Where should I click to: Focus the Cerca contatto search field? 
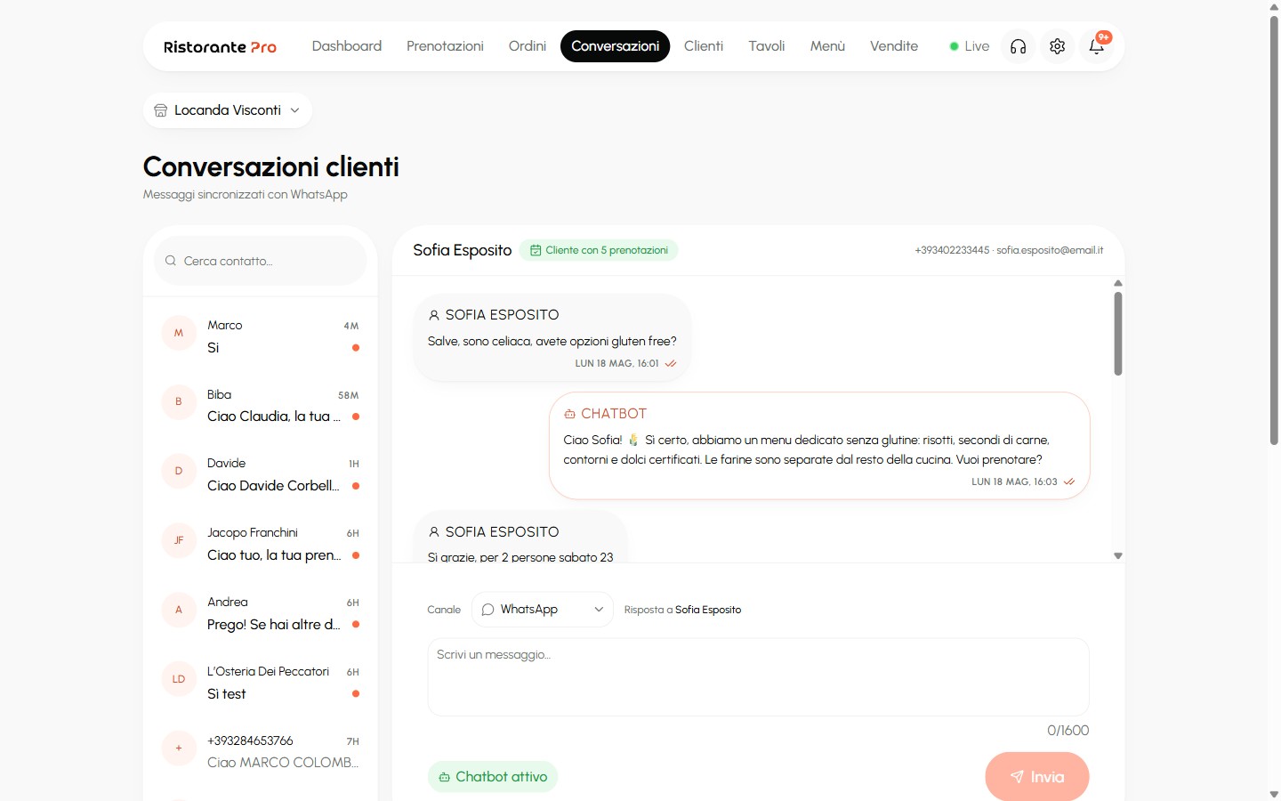point(261,261)
